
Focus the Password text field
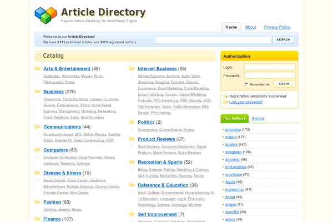point(270,75)
